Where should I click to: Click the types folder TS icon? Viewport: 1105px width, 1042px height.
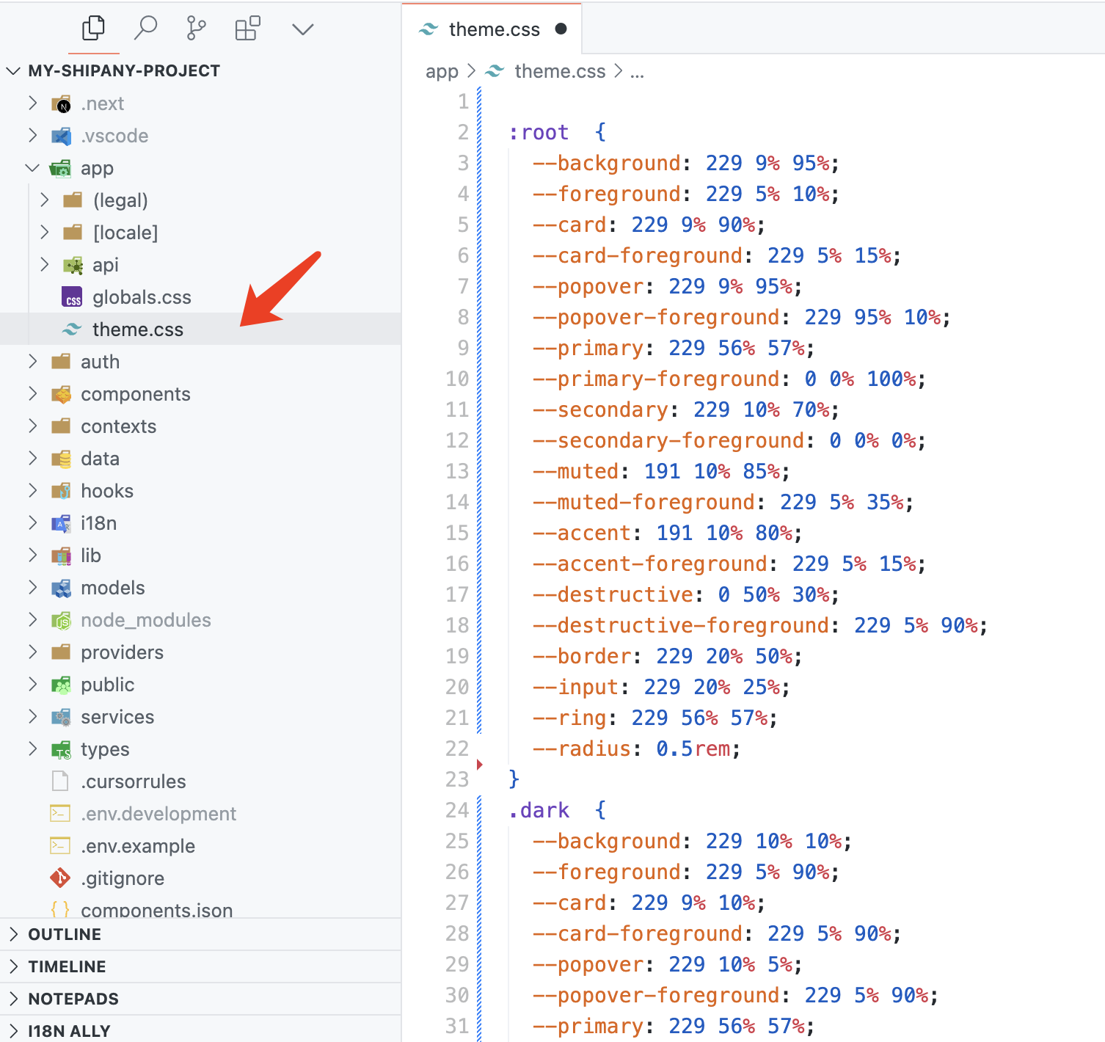click(62, 749)
